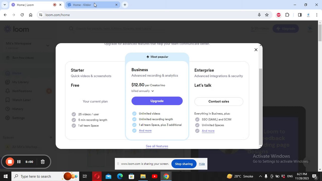Delete the current recording with trash icon

[x=43, y=162]
